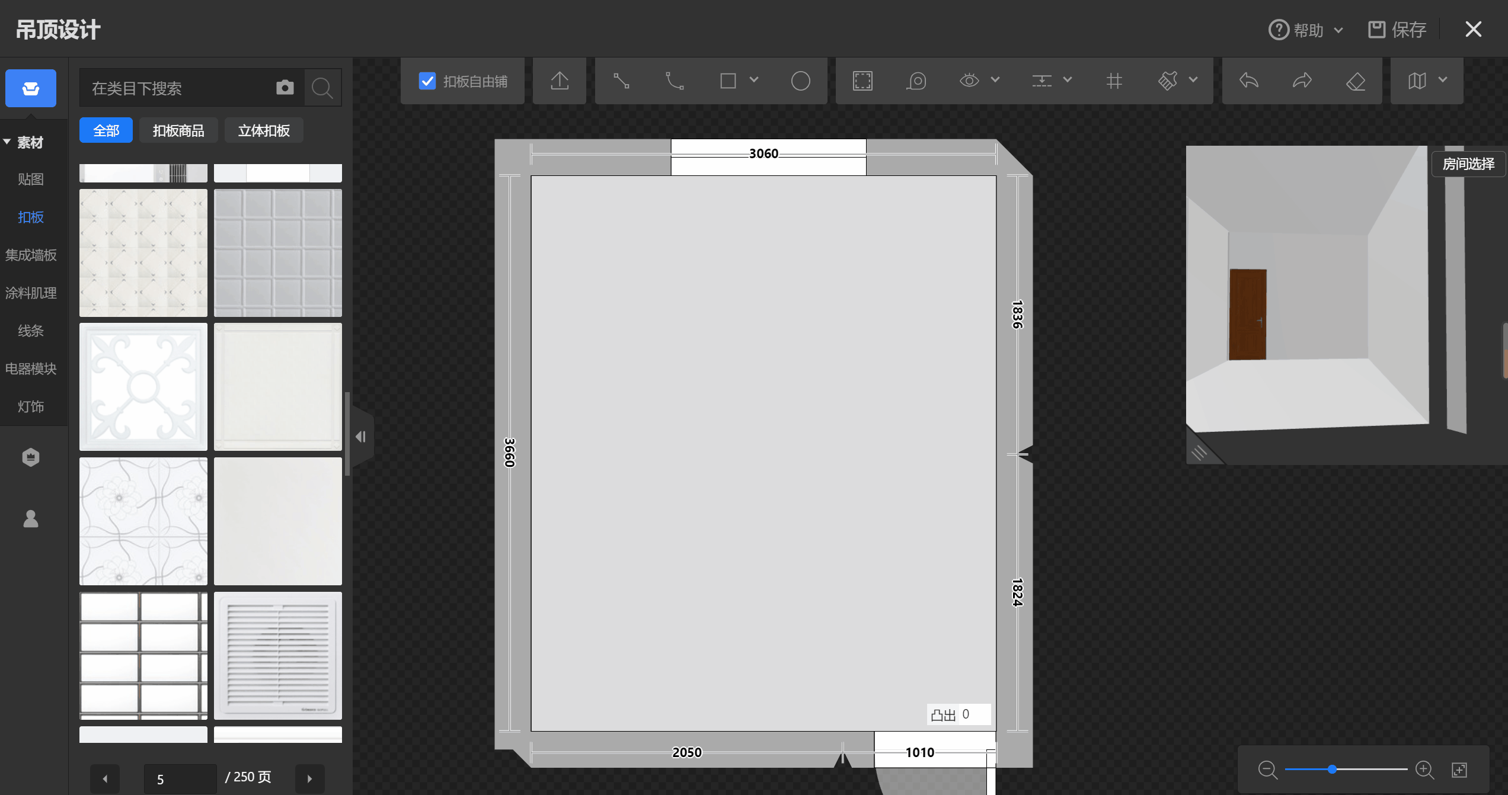
Task: Click the eraser clear tool
Action: (x=1356, y=81)
